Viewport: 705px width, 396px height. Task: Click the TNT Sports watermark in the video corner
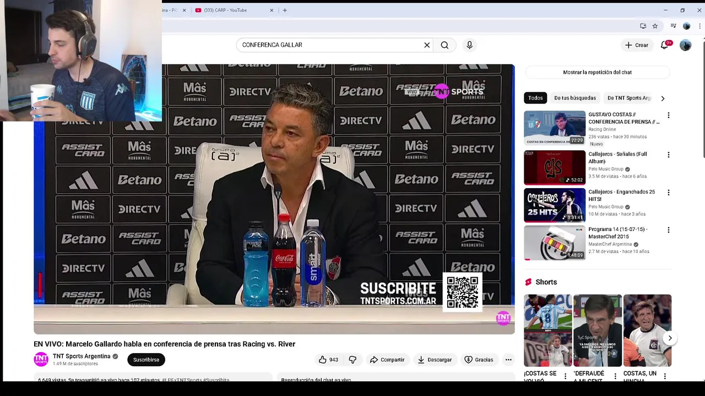503,318
